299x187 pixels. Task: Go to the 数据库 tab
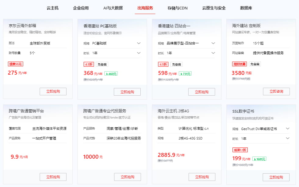[x=246, y=8]
